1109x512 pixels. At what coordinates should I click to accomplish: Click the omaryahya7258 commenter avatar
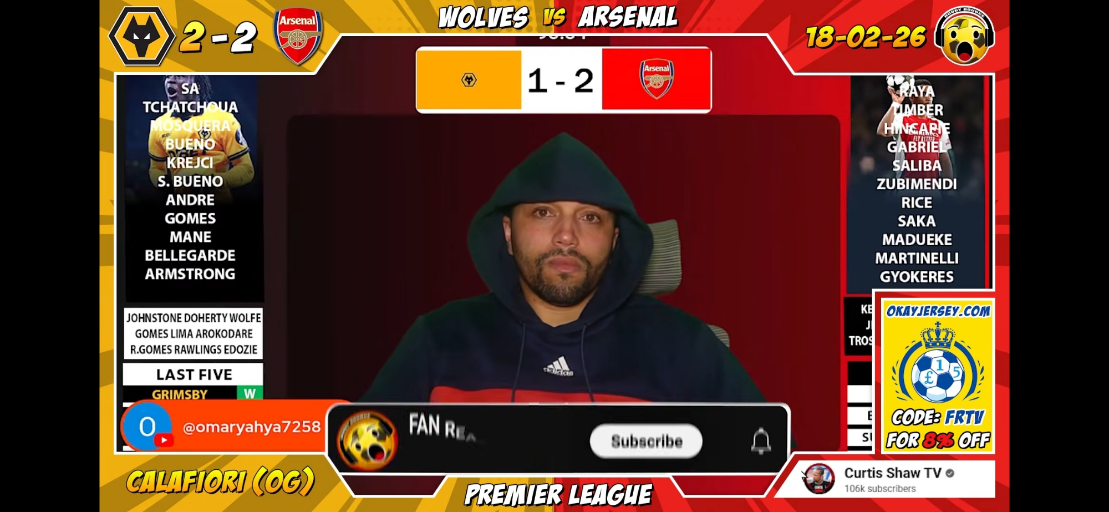point(147,427)
